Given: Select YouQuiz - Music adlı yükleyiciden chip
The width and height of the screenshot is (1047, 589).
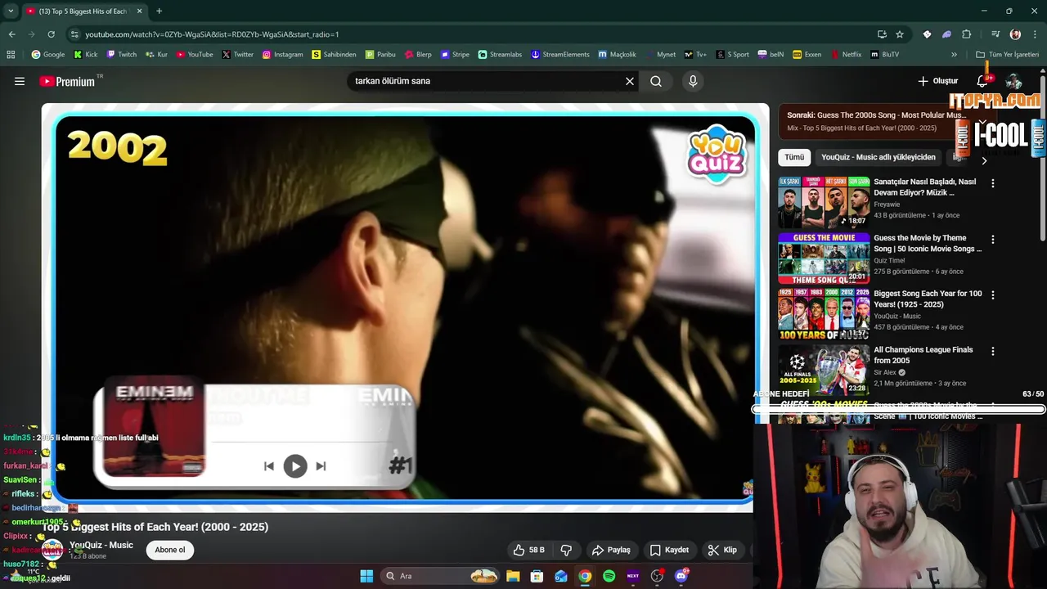Looking at the screenshot, I should coord(878,157).
